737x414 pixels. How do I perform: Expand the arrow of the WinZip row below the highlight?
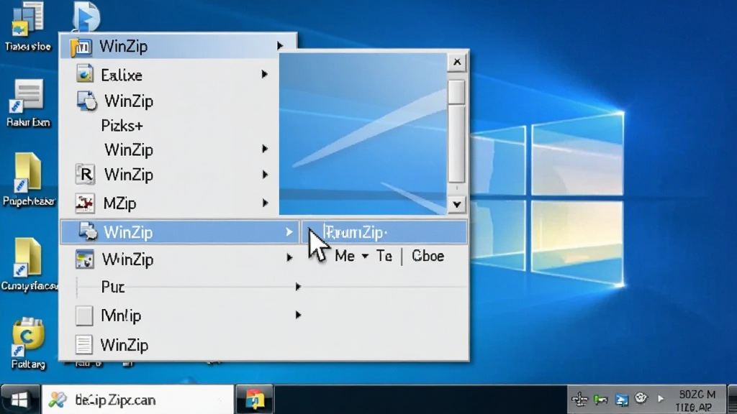tap(289, 257)
